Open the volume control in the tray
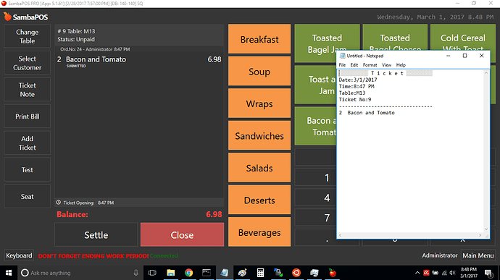This screenshot has height=280, width=500. 452,273
